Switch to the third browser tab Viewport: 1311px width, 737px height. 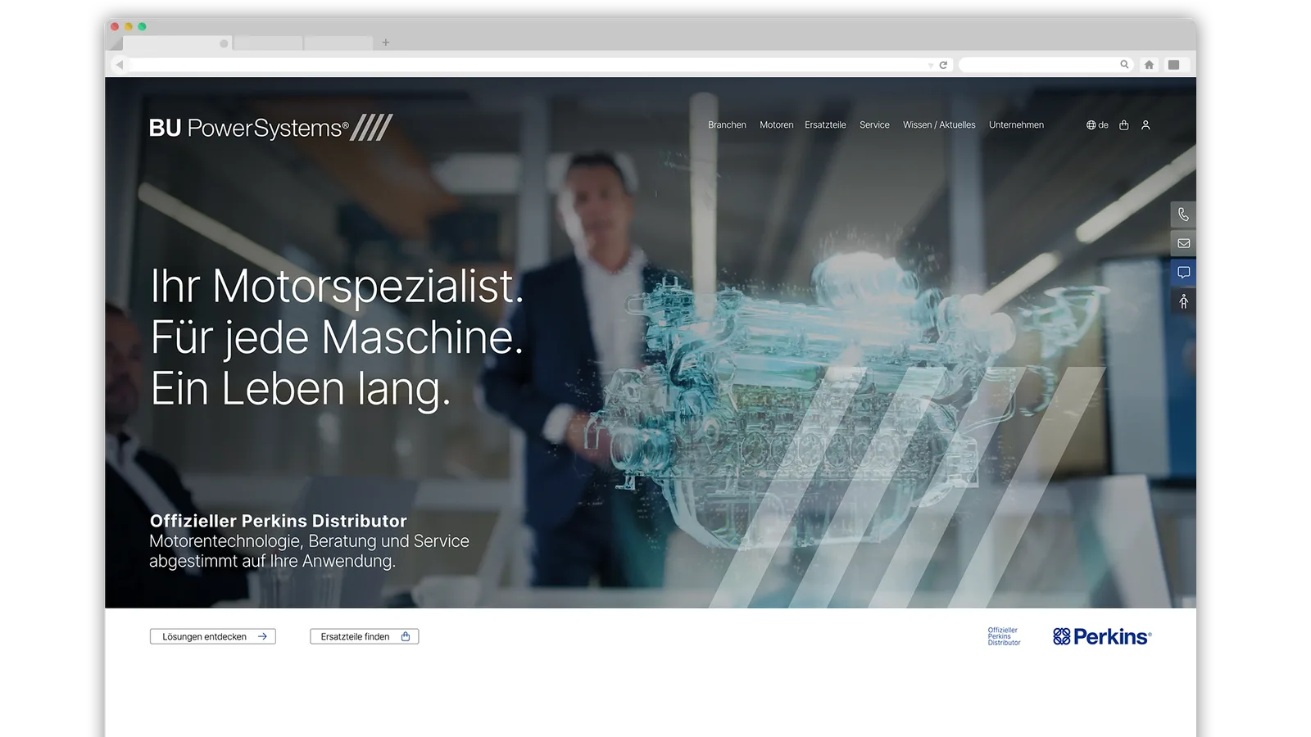pyautogui.click(x=338, y=43)
